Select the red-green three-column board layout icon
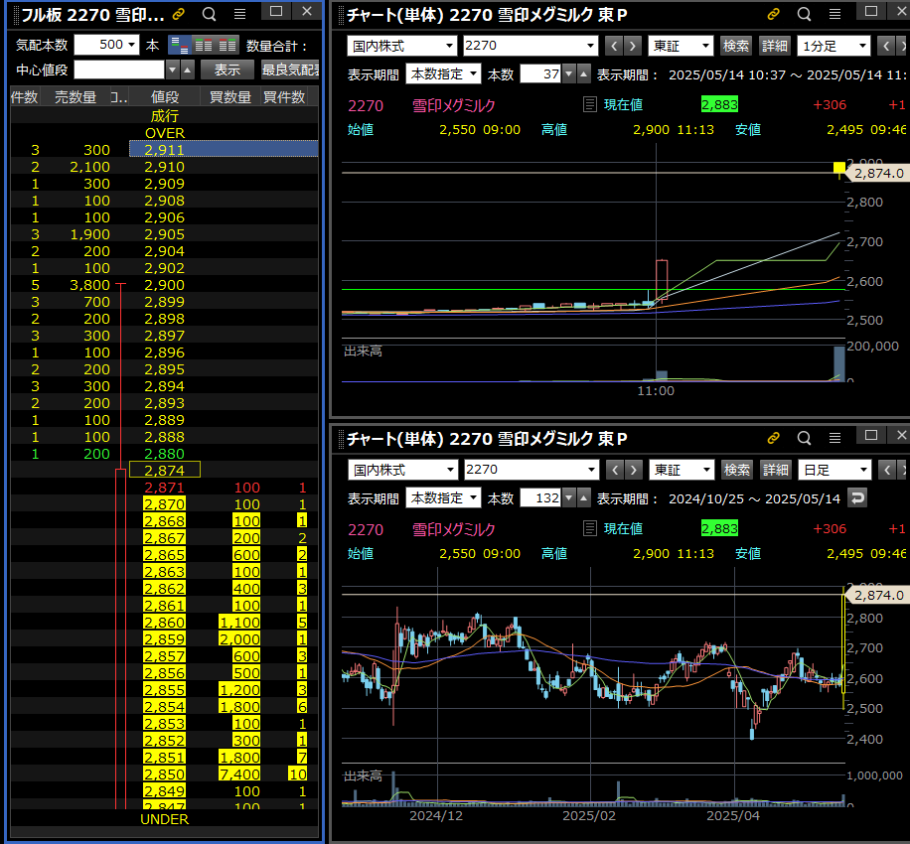This screenshot has width=910, height=844. point(227,45)
